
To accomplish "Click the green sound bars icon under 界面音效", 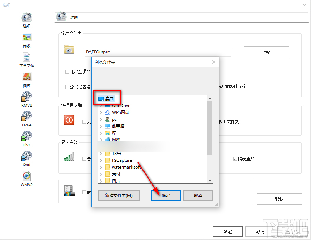I will 69,157.
